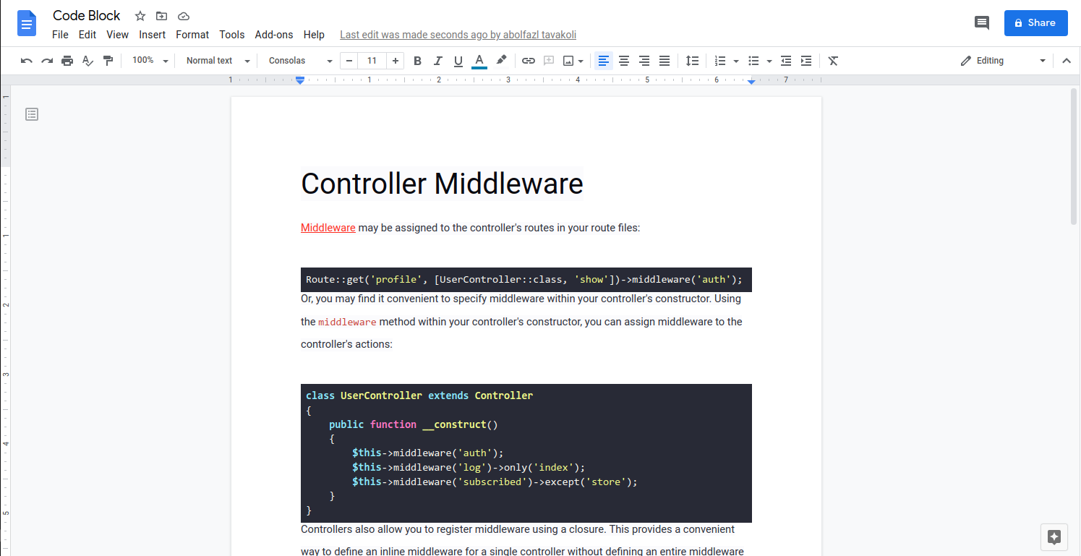Image resolution: width=1081 pixels, height=556 pixels.
Task: Toggle Italic formatting
Action: 437,61
